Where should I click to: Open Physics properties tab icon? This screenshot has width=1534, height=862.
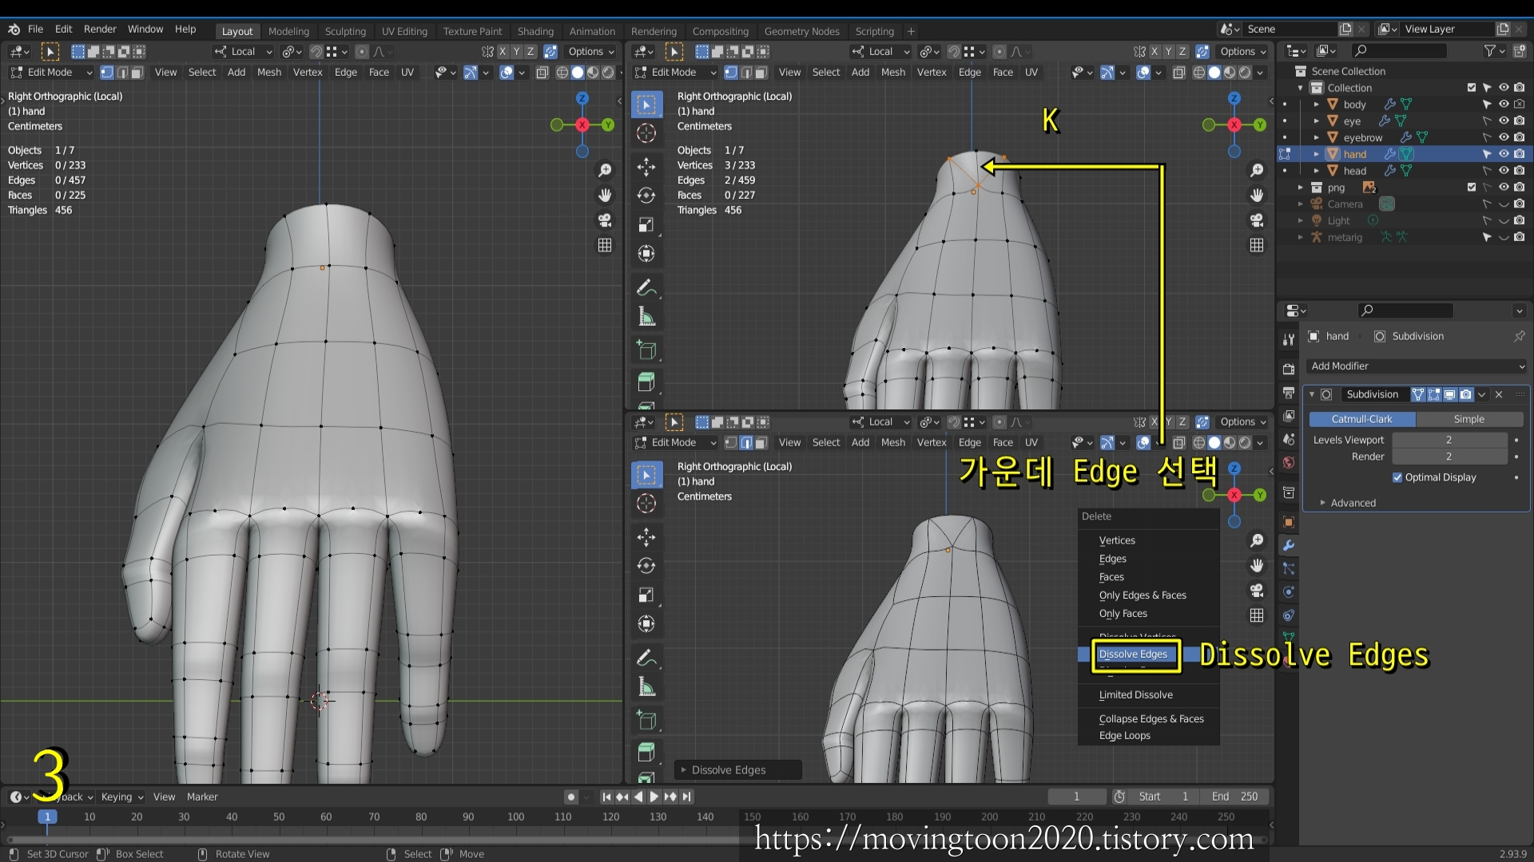point(1288,592)
